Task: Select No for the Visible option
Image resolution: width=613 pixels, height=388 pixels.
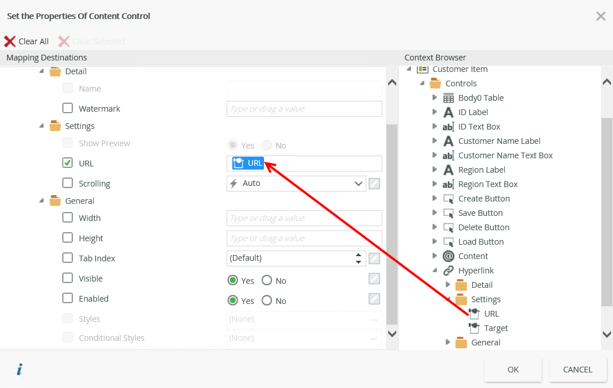Action: coord(267,281)
